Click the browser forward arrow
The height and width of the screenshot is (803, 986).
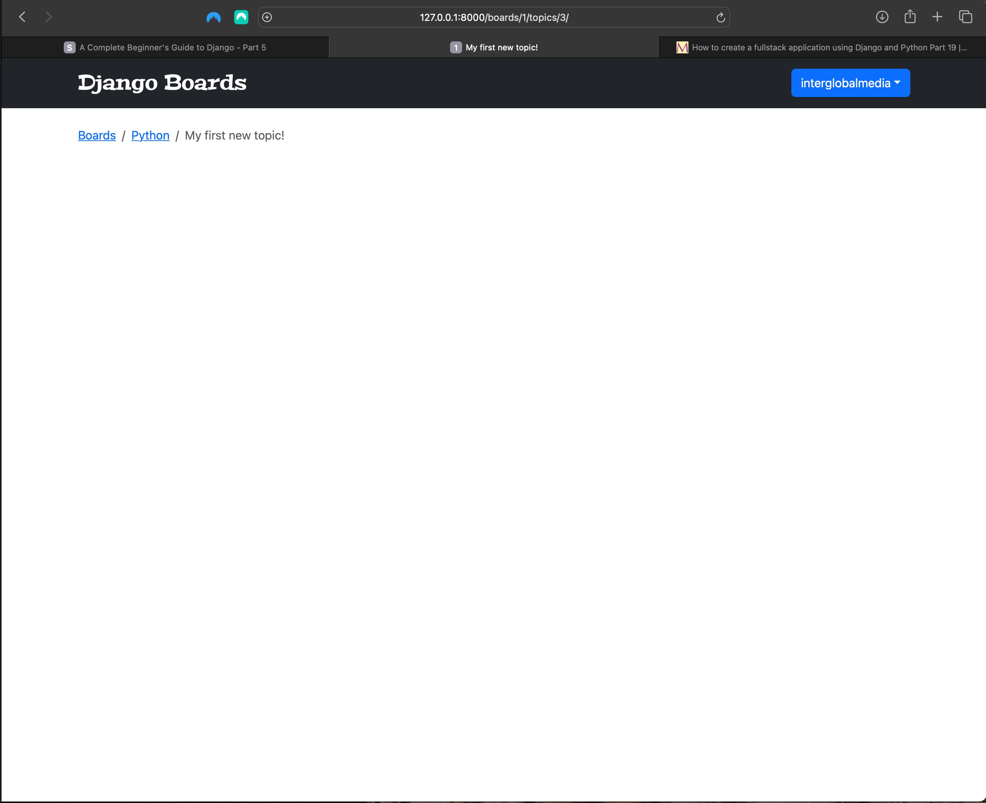[x=48, y=17]
